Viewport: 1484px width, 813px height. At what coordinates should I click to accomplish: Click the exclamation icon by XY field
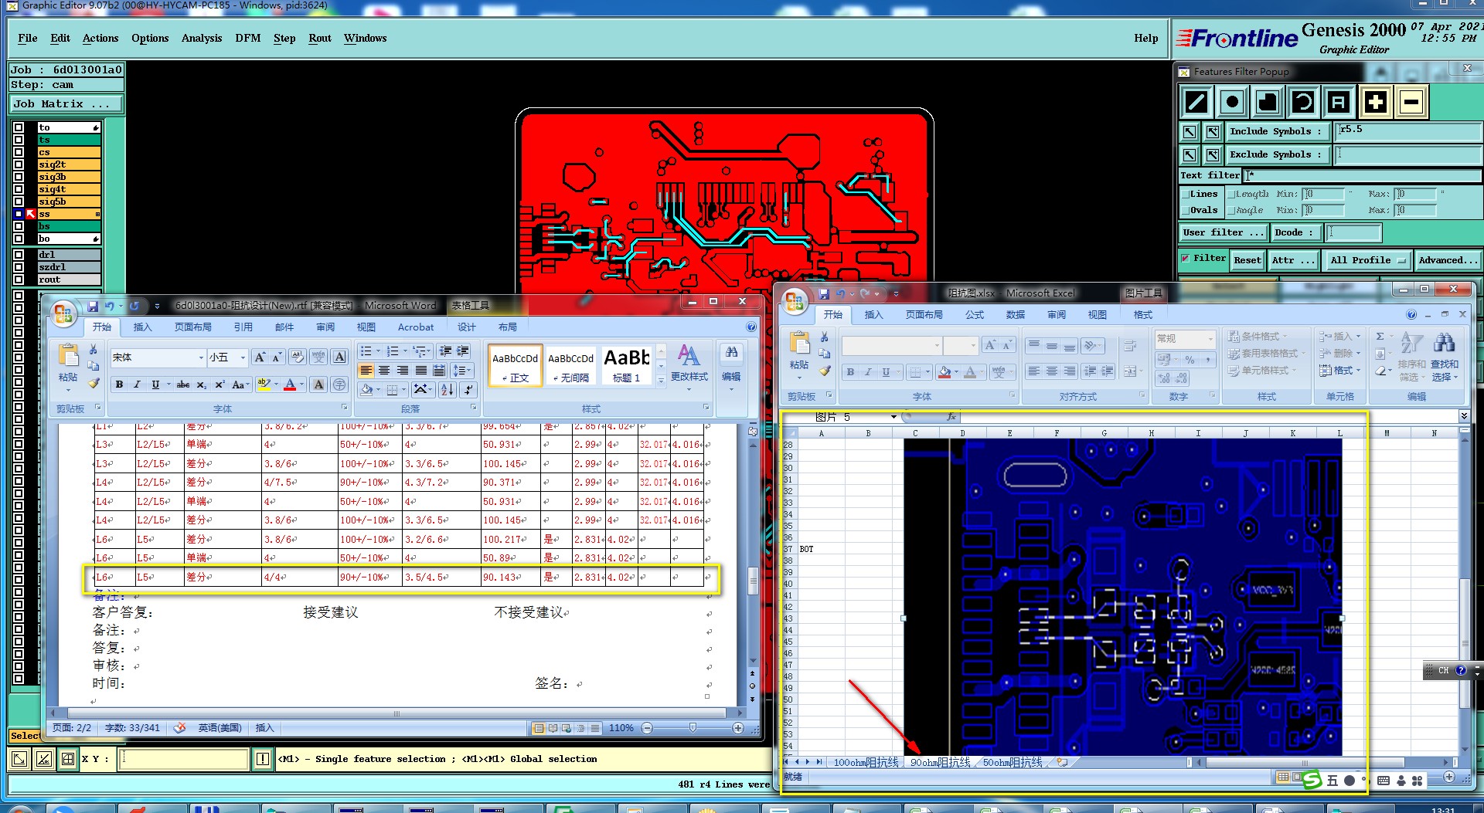(x=263, y=759)
